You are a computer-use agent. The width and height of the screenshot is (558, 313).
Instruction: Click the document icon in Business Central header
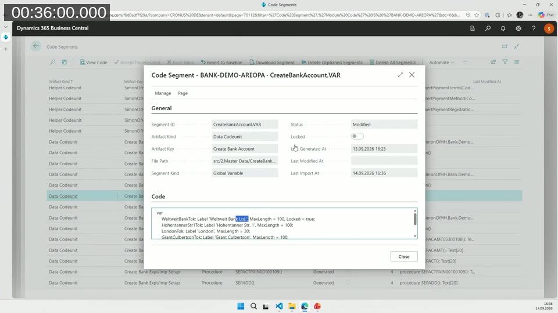473,28
